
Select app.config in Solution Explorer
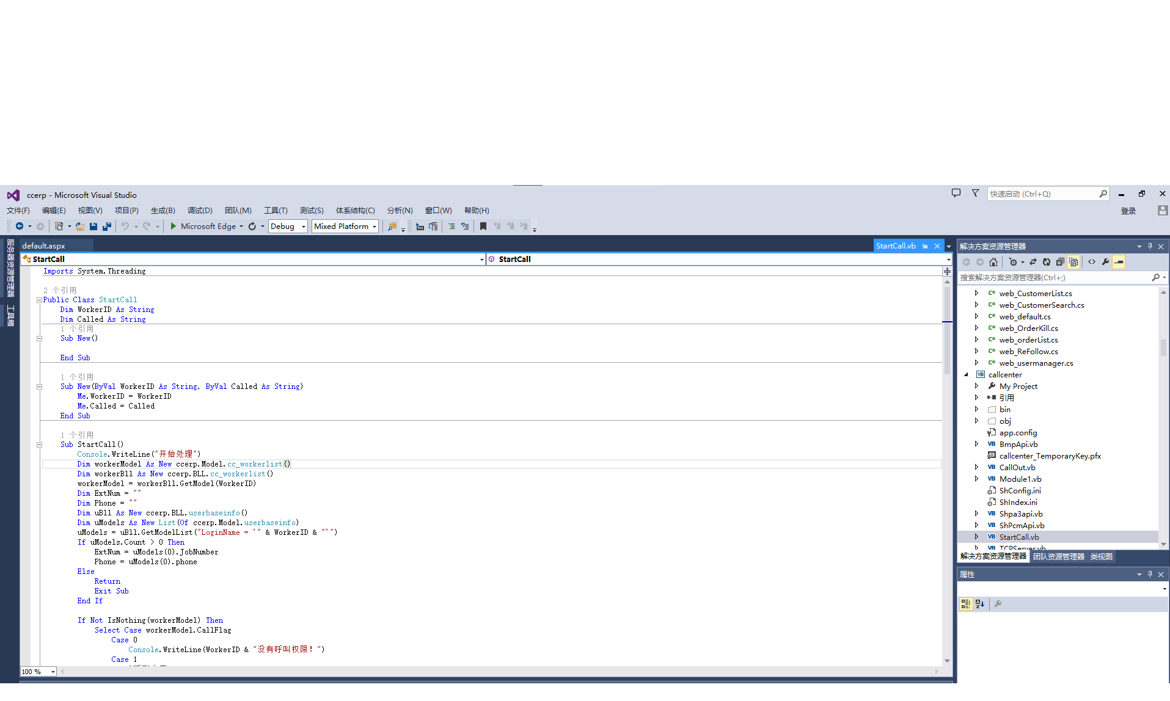click(x=1018, y=432)
